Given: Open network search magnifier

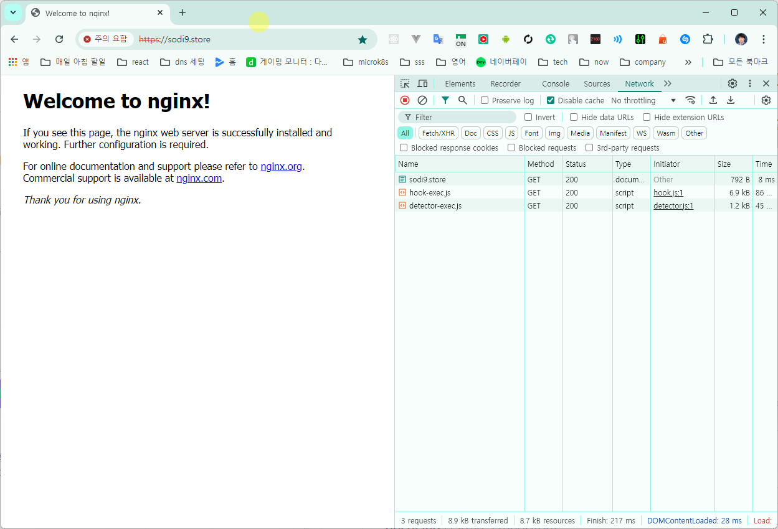Looking at the screenshot, I should coord(463,100).
